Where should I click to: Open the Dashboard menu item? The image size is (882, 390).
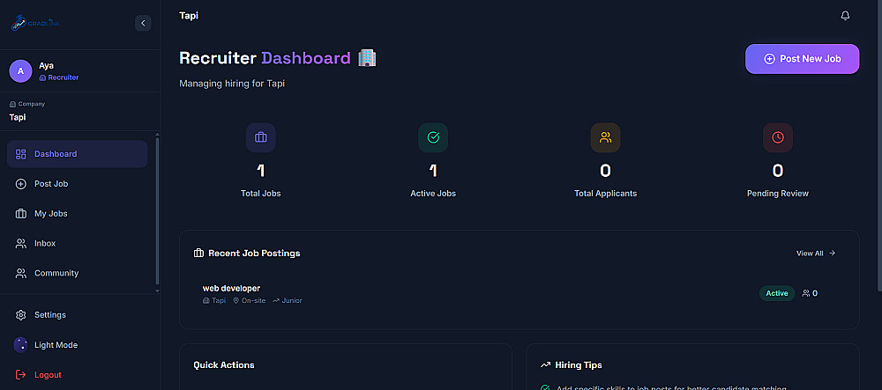coord(77,154)
